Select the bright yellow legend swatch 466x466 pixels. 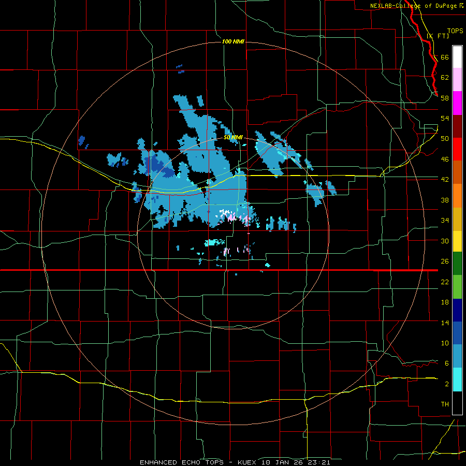tap(457, 241)
